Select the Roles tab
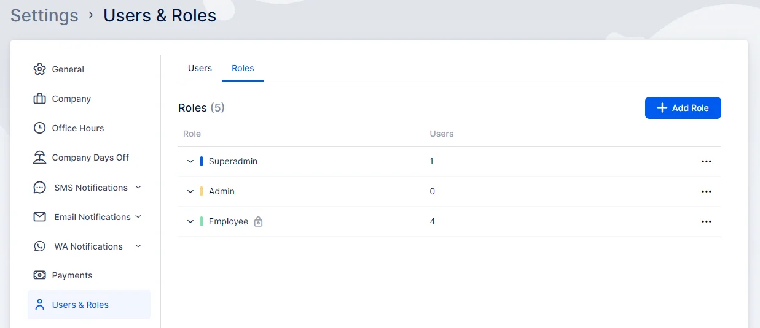Image resolution: width=760 pixels, height=328 pixels. click(x=243, y=68)
